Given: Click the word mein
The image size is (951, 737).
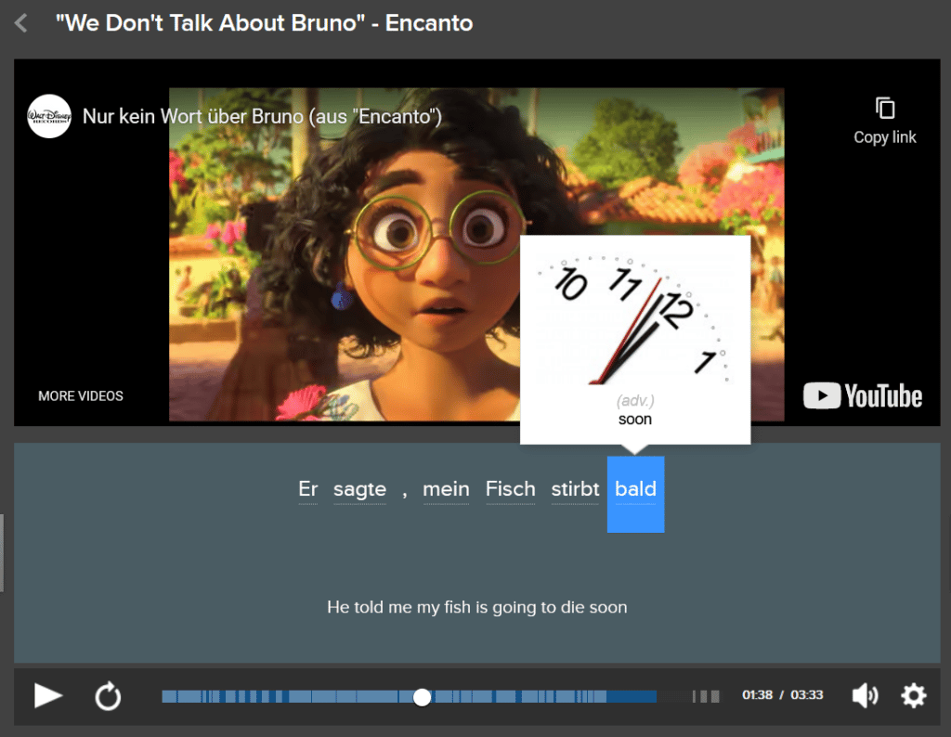Looking at the screenshot, I should coord(446,489).
